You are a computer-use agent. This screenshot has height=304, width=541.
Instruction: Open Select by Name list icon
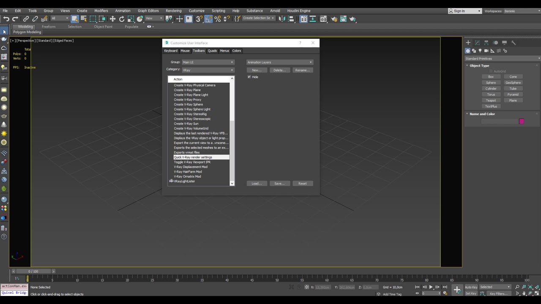coord(84,19)
